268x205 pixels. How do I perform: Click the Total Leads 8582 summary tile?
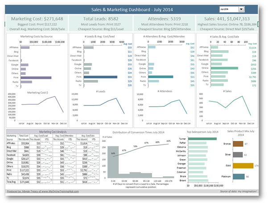point(101,24)
